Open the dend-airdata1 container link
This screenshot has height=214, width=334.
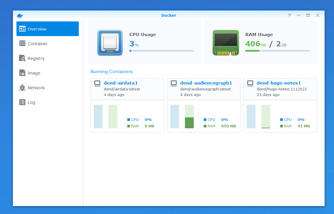[x=121, y=83]
